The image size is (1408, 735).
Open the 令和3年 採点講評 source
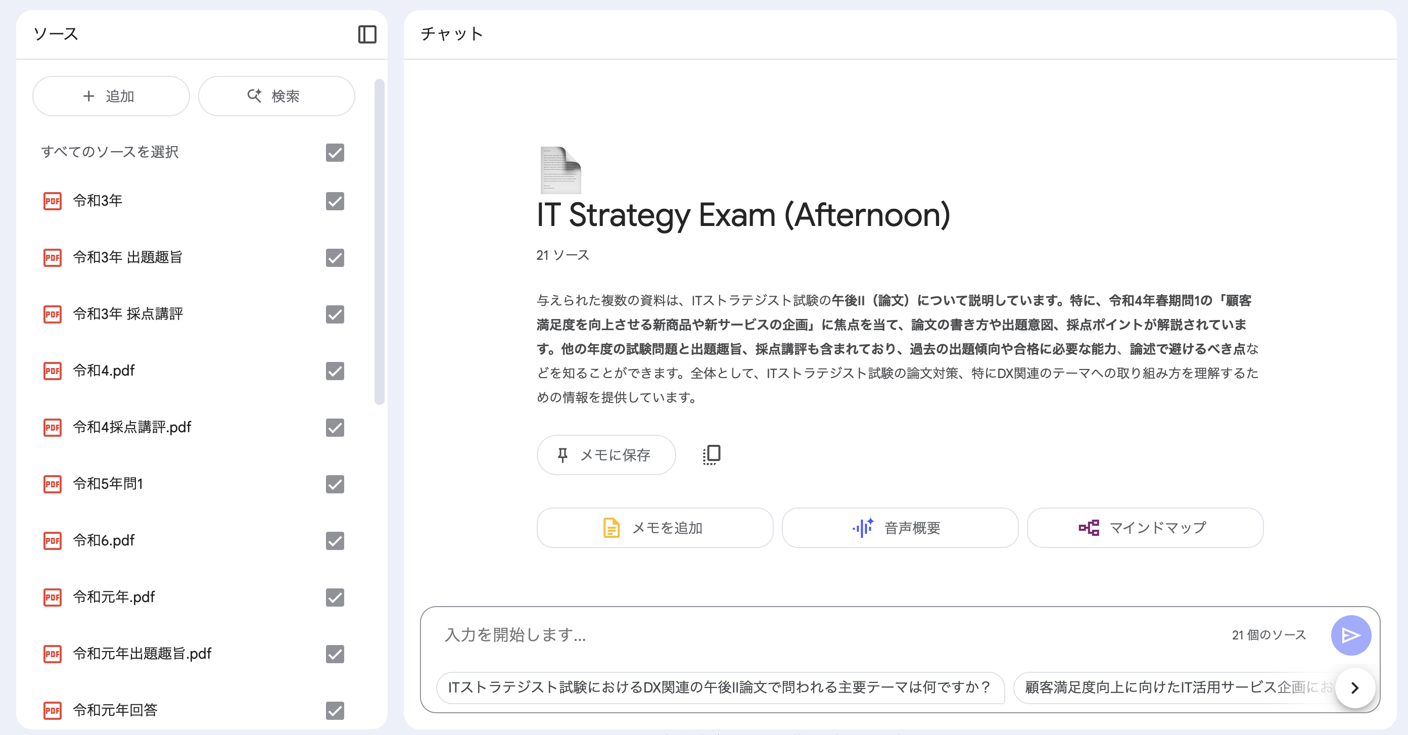point(128,314)
